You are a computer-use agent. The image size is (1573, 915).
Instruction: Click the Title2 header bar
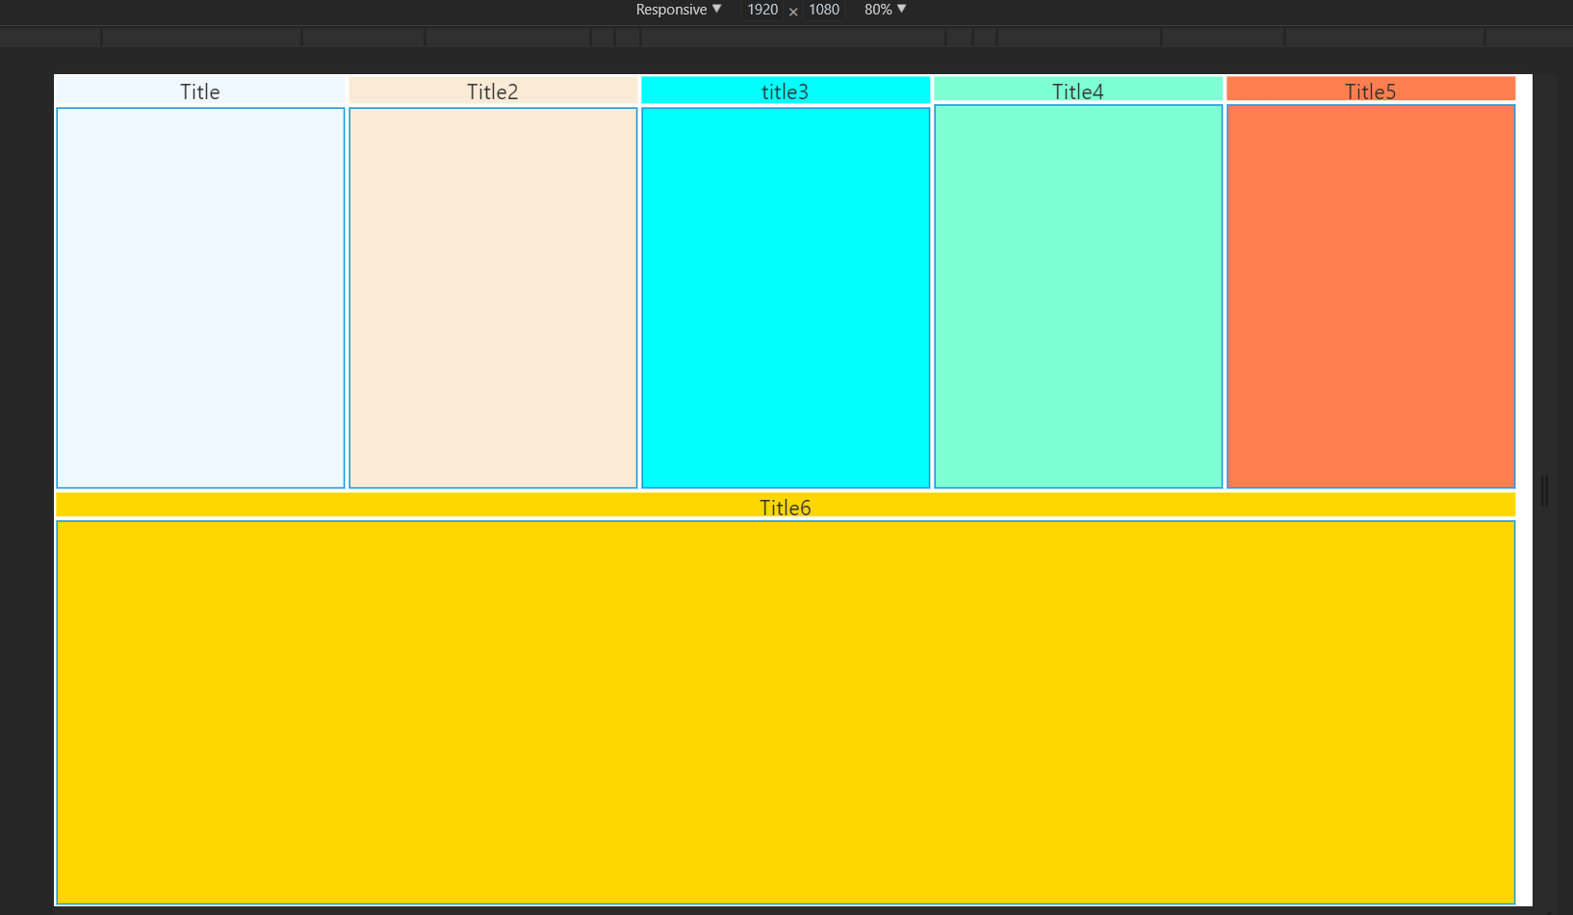pos(492,91)
